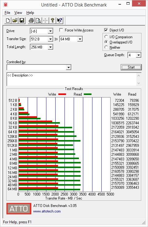Open the View menu
The width and height of the screenshot is (148, 227).
tap(18, 13)
